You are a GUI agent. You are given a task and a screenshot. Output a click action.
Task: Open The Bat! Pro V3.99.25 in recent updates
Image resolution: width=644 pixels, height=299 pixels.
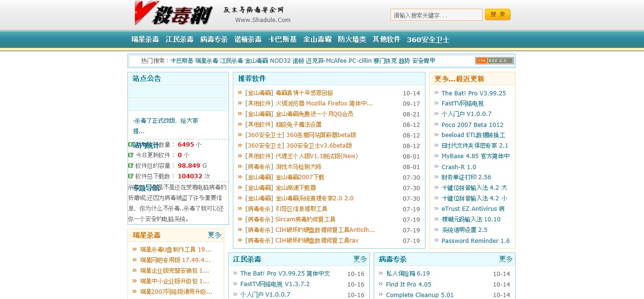point(473,93)
